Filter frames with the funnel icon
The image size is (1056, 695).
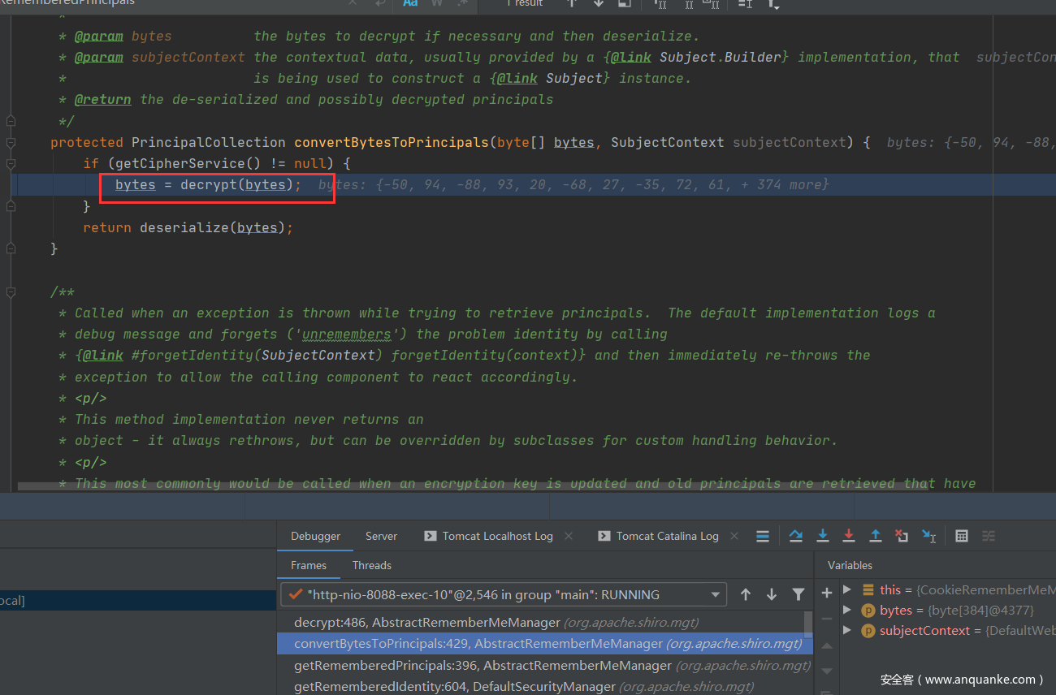pos(798,594)
